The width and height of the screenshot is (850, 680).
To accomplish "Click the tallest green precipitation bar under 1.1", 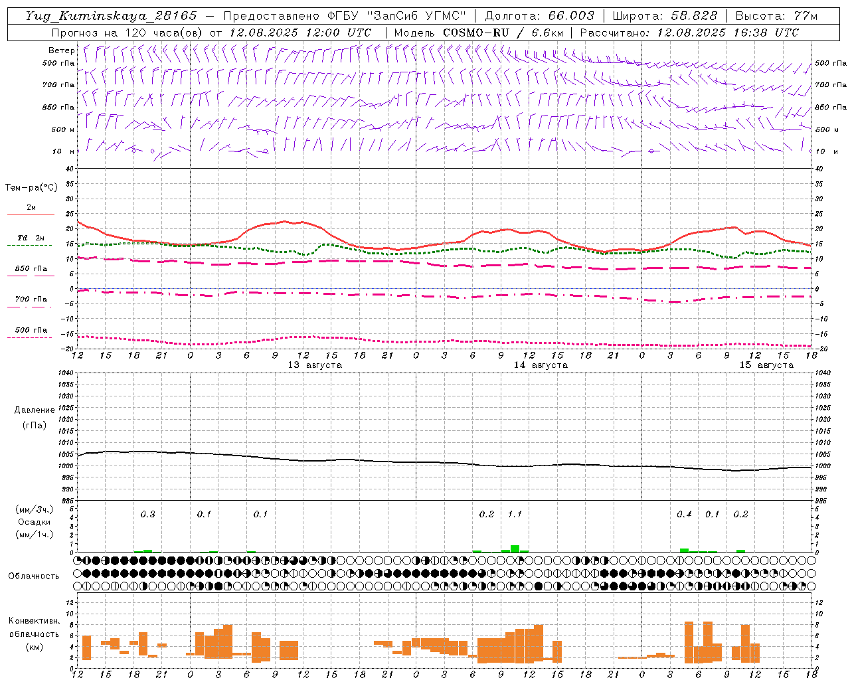I will pos(515,549).
